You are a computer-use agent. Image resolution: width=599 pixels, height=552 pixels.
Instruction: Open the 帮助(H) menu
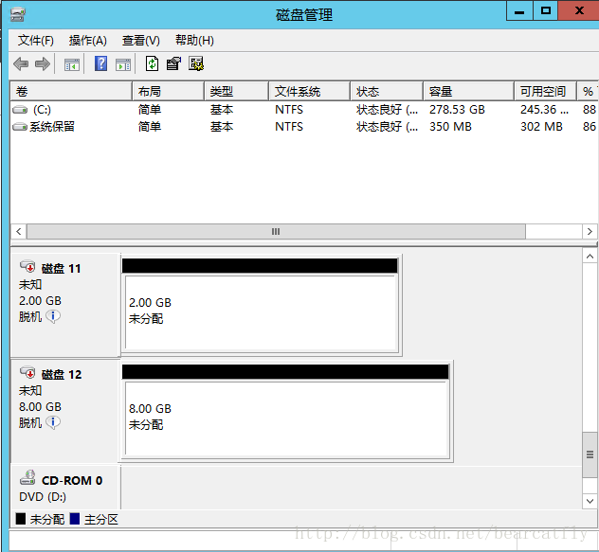coord(194,41)
